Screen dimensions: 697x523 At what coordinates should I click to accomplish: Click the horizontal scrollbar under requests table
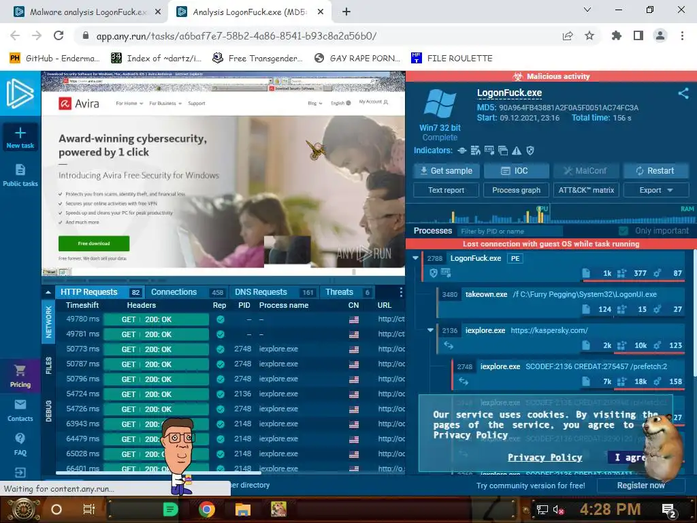159,473
